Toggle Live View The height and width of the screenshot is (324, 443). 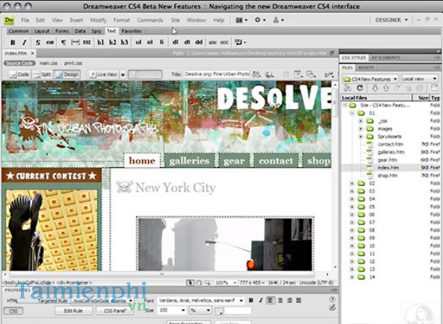(103, 75)
